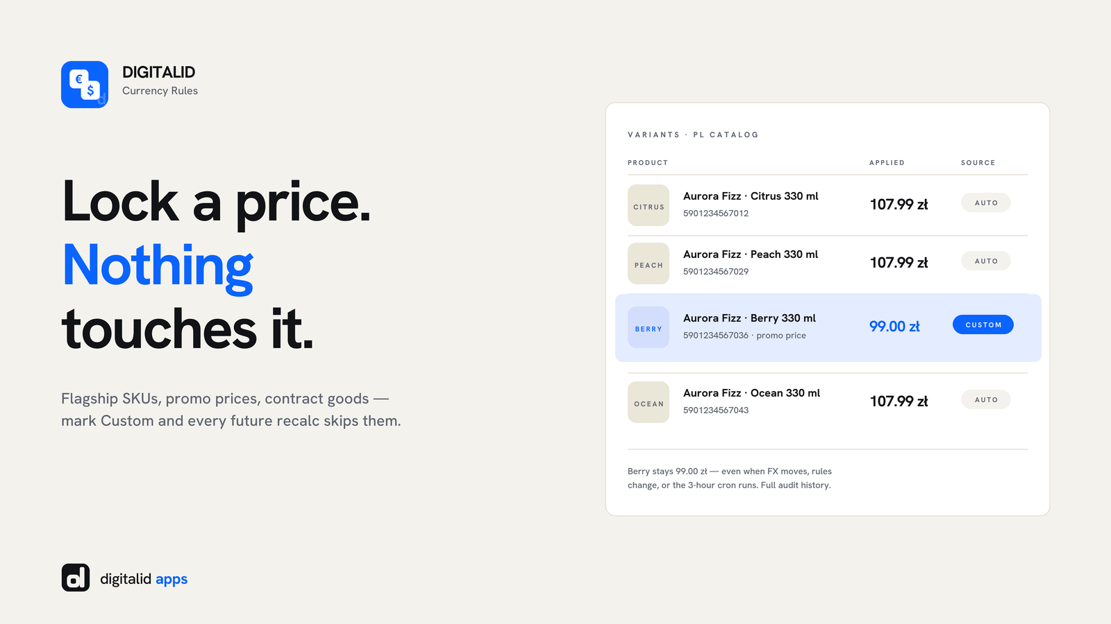The image size is (1111, 624).
Task: Click the black digitalid logo icon
Action: click(76, 578)
